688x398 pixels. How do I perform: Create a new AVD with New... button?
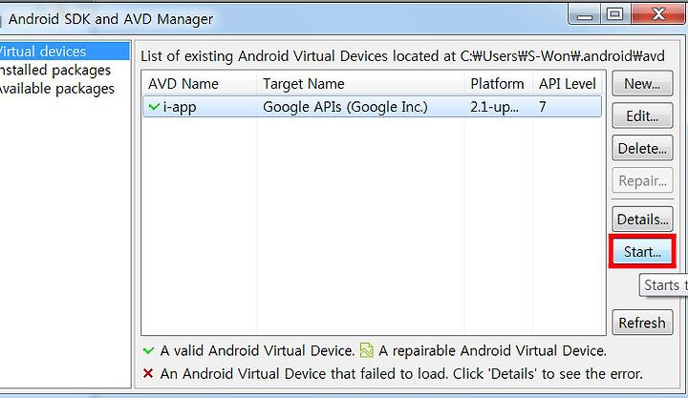(x=642, y=83)
